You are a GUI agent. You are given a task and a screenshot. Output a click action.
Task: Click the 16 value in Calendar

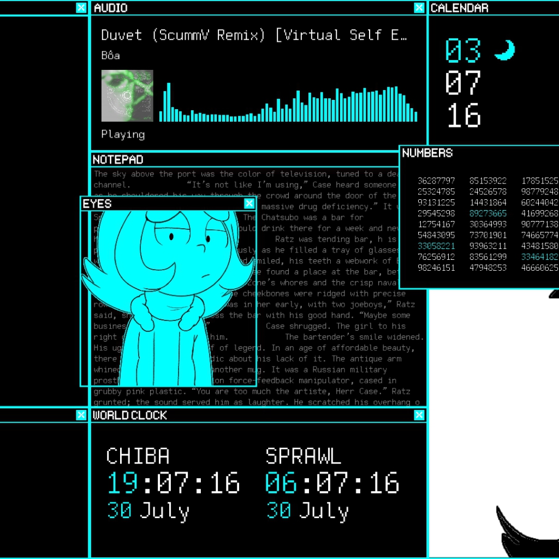(x=464, y=115)
